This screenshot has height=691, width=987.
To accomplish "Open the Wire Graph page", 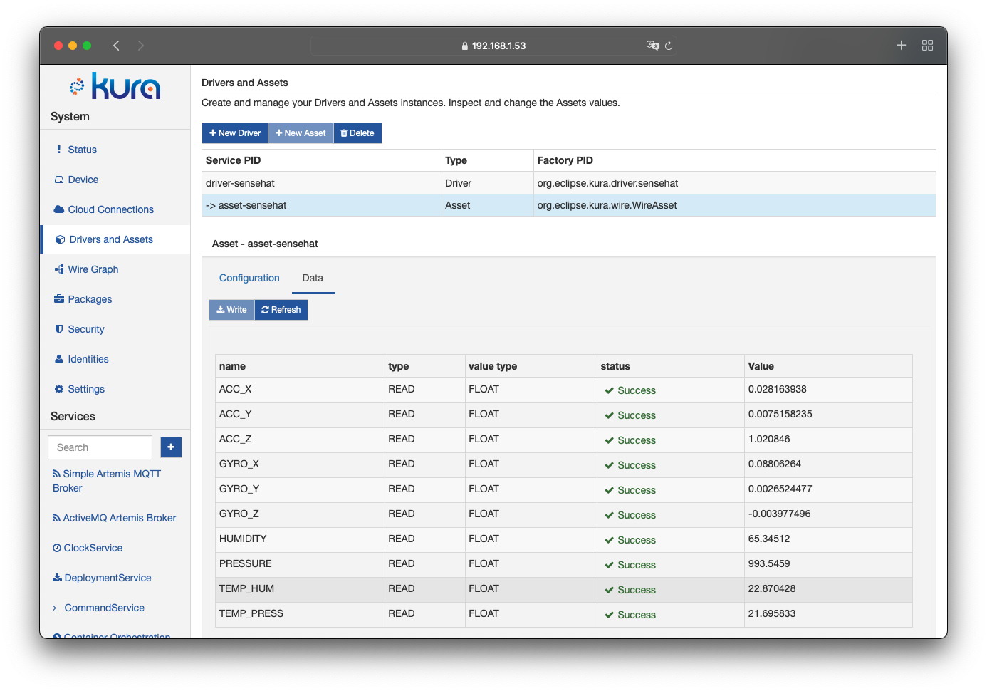I will coord(93,269).
